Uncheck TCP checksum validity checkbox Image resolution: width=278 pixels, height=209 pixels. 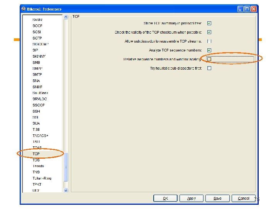coord(209,32)
